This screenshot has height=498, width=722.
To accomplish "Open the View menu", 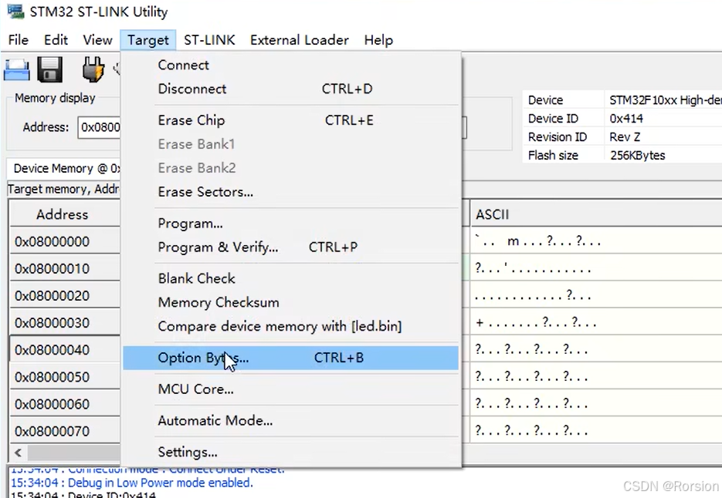I will (97, 40).
